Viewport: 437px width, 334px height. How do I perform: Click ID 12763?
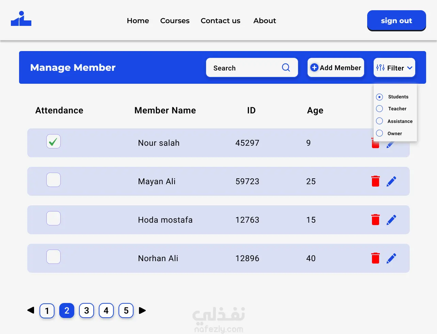(247, 220)
